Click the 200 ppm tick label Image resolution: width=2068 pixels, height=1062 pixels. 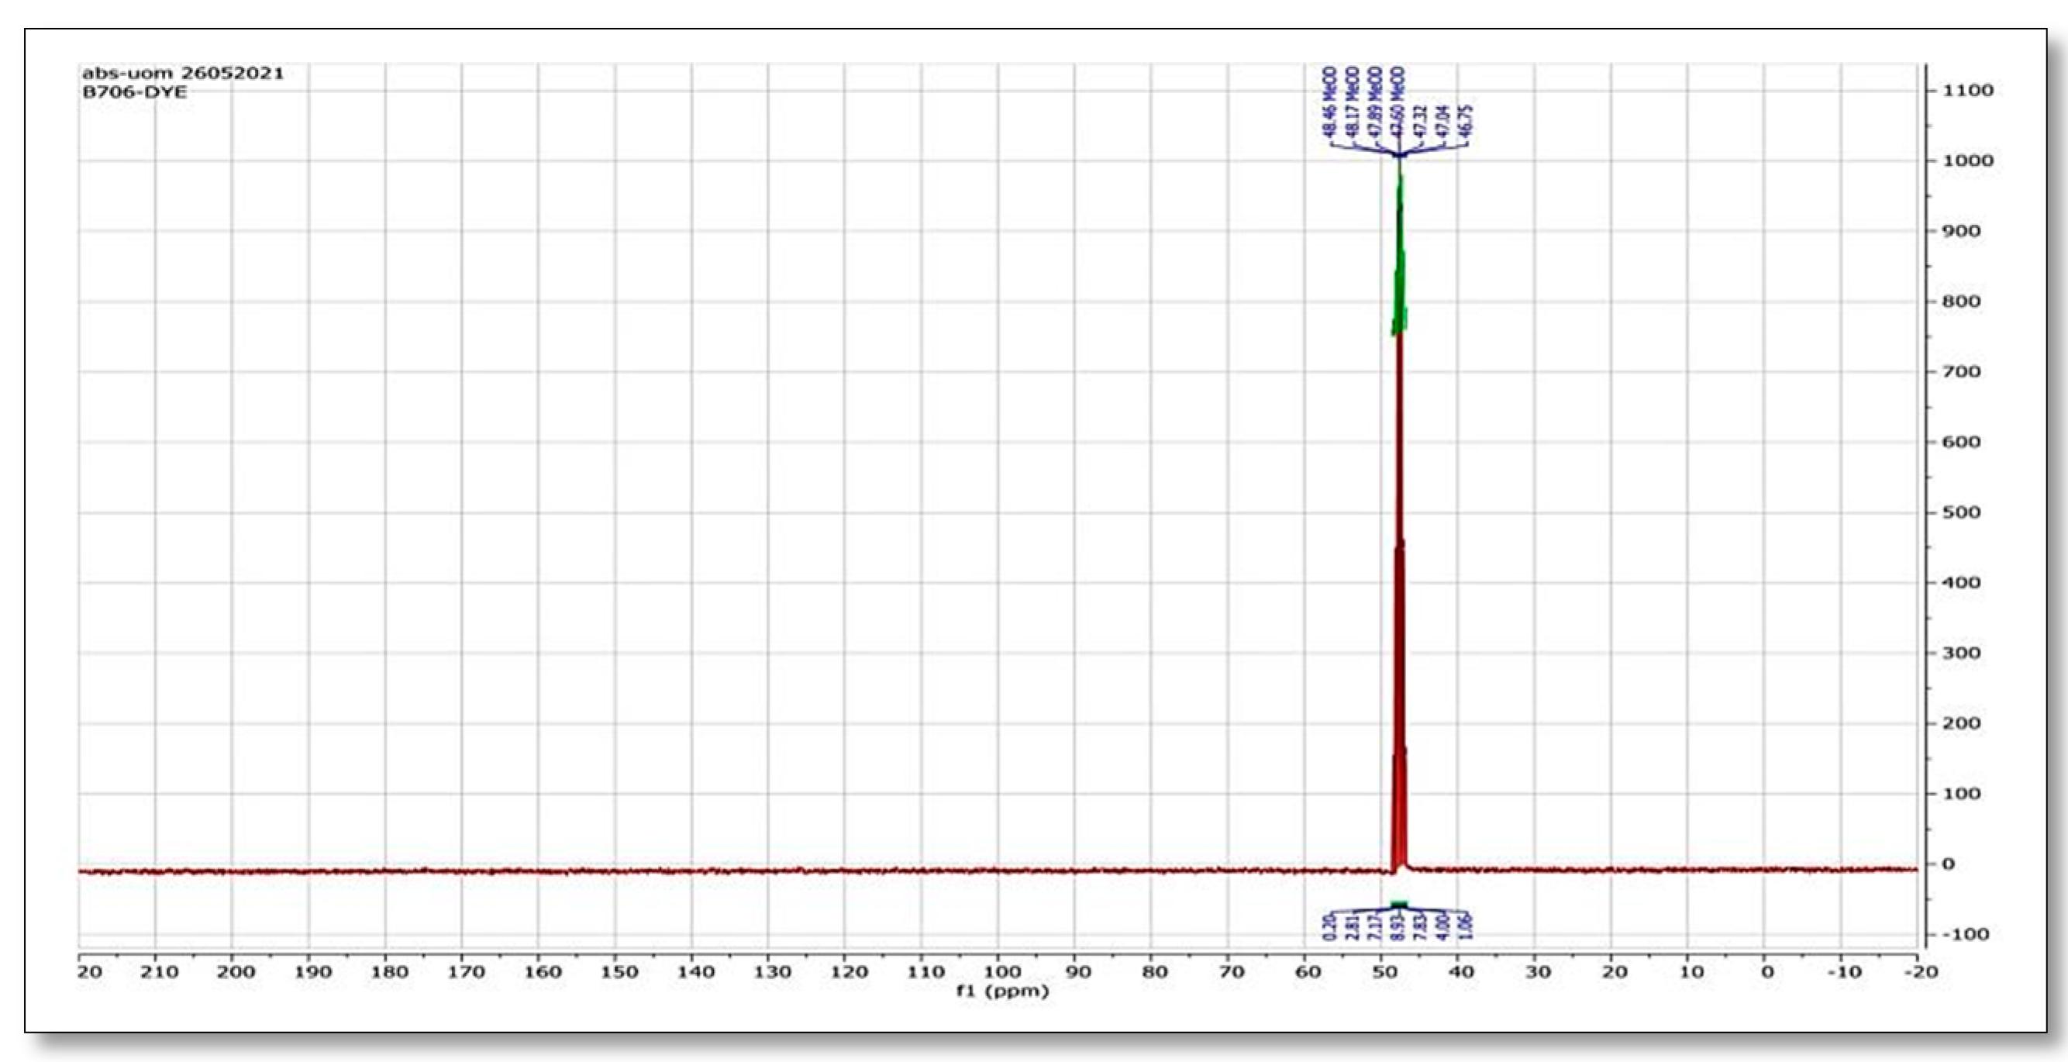(x=236, y=972)
